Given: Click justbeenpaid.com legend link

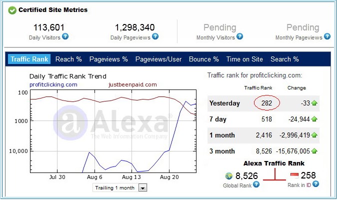Looking at the screenshot, I should [x=132, y=84].
